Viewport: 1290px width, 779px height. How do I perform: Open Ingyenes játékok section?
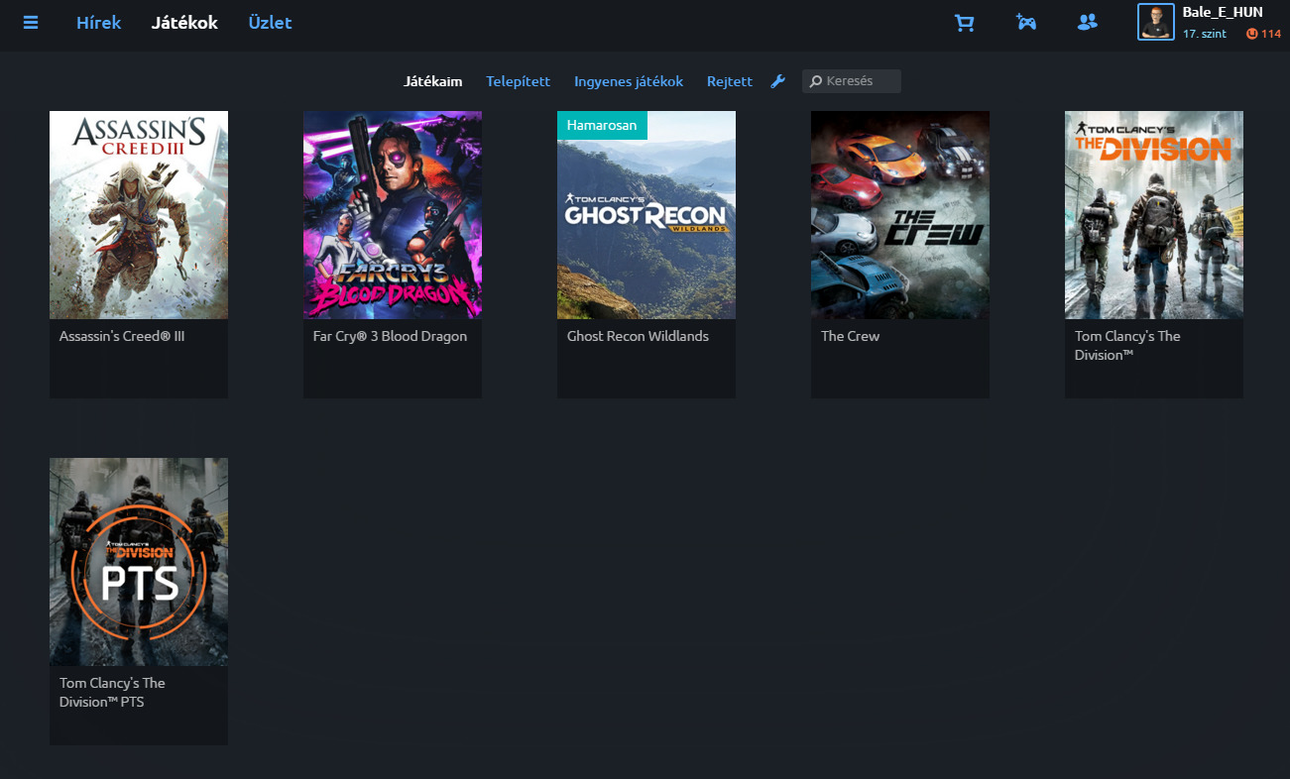pos(629,81)
